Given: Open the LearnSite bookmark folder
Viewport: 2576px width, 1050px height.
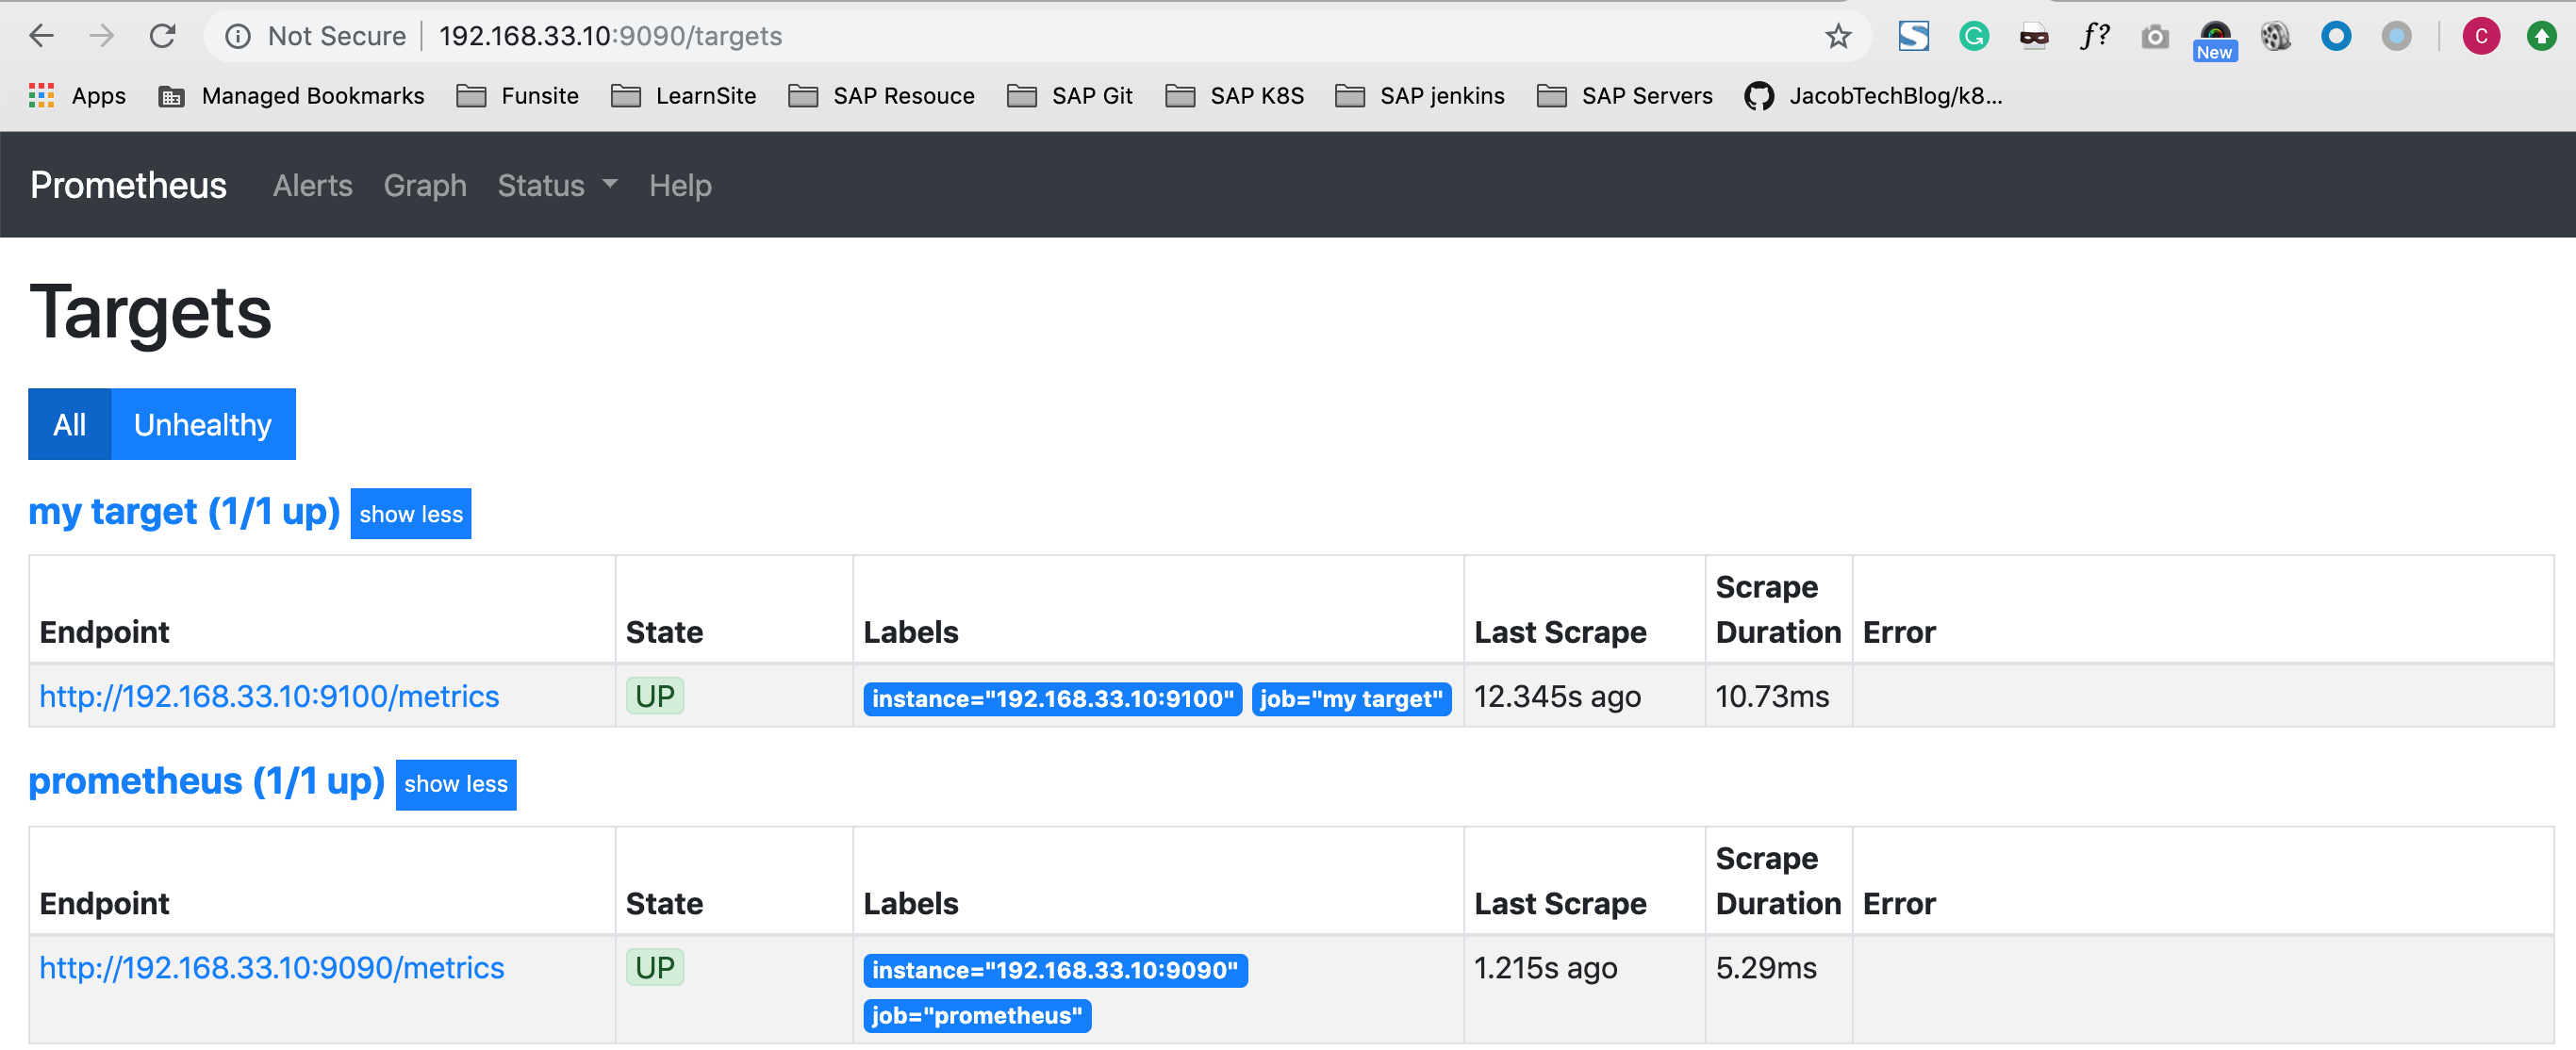Looking at the screenshot, I should (684, 96).
